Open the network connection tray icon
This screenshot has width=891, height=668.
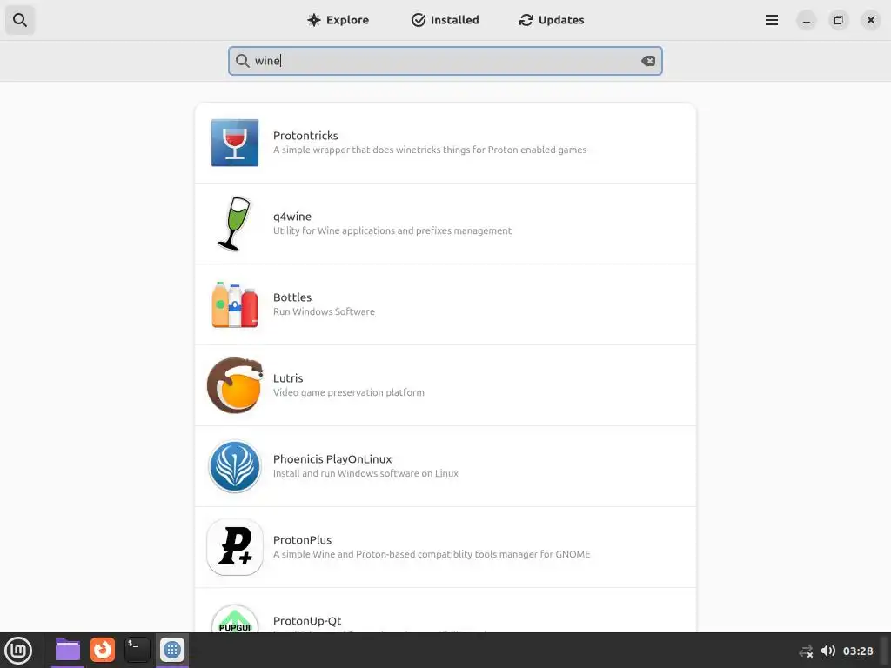(x=806, y=651)
